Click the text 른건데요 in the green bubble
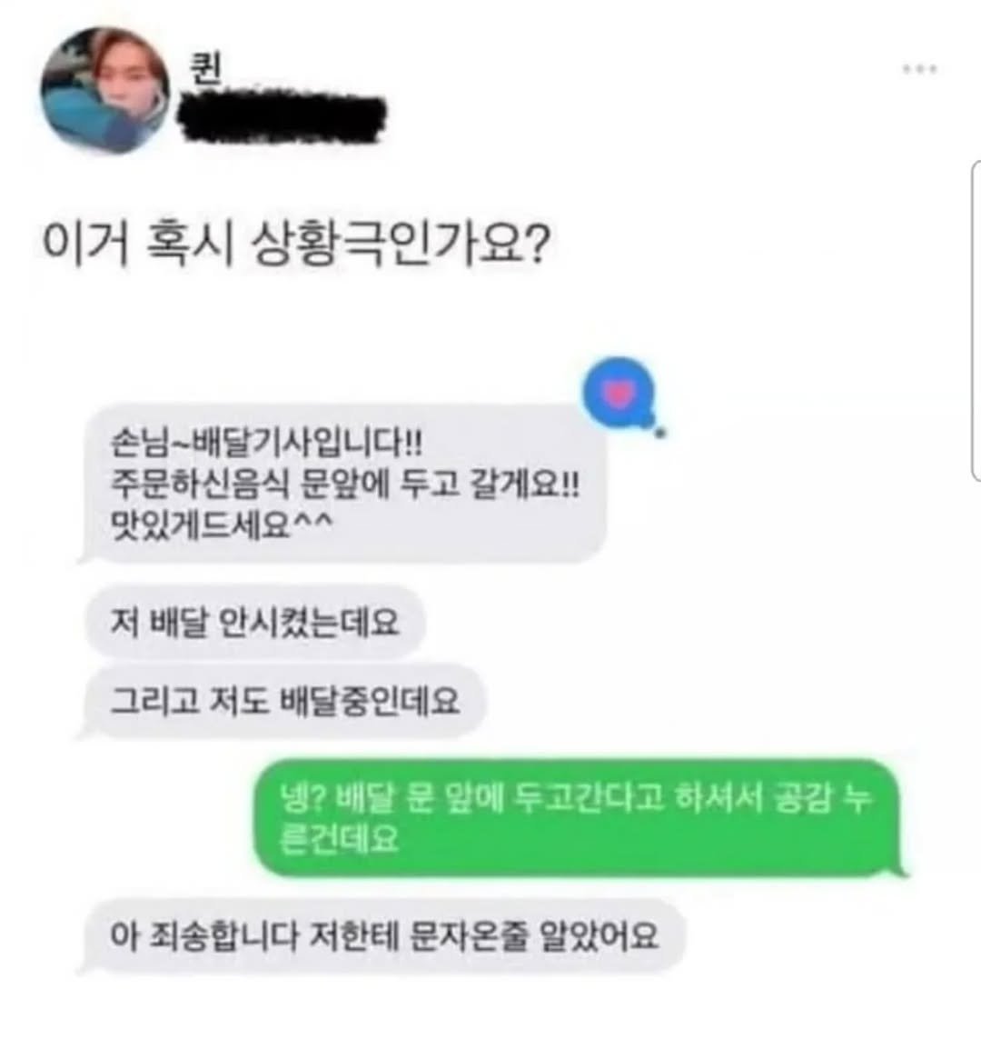This screenshot has height=1049, width=981. [339, 838]
